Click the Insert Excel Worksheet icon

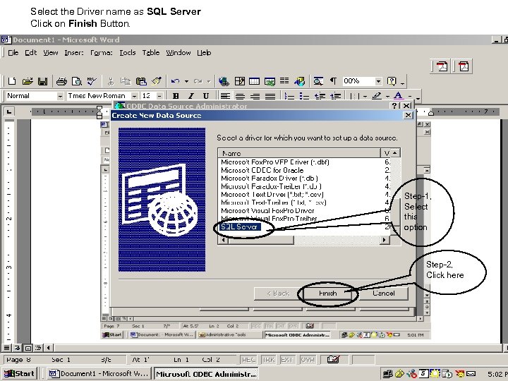(270, 81)
